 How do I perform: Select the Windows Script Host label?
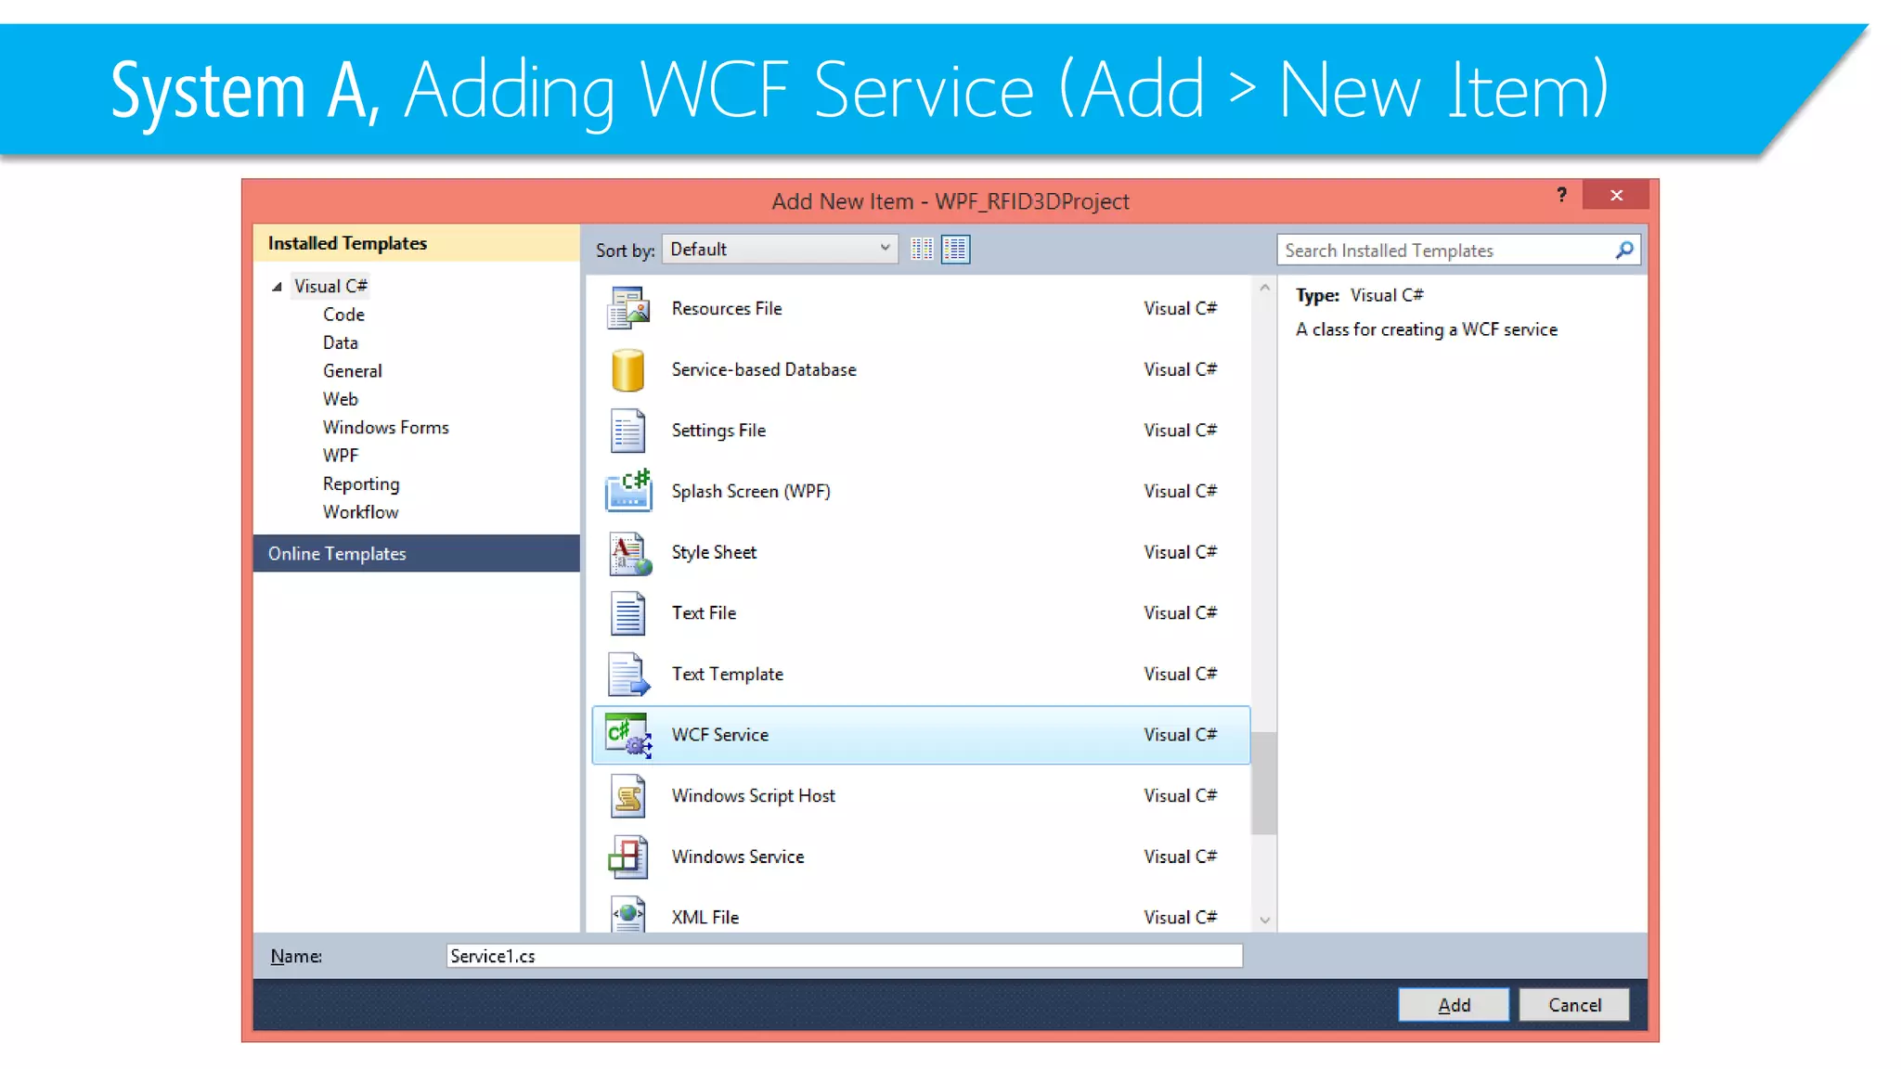point(753,796)
